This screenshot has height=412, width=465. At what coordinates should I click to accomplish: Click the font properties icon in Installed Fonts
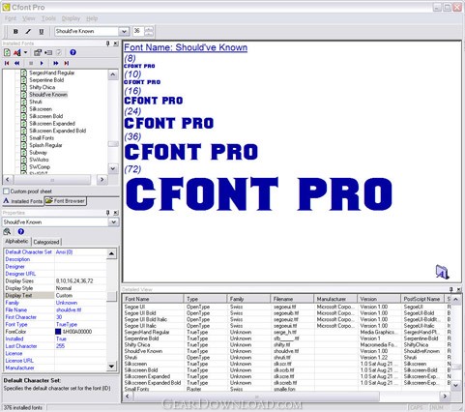point(38,52)
